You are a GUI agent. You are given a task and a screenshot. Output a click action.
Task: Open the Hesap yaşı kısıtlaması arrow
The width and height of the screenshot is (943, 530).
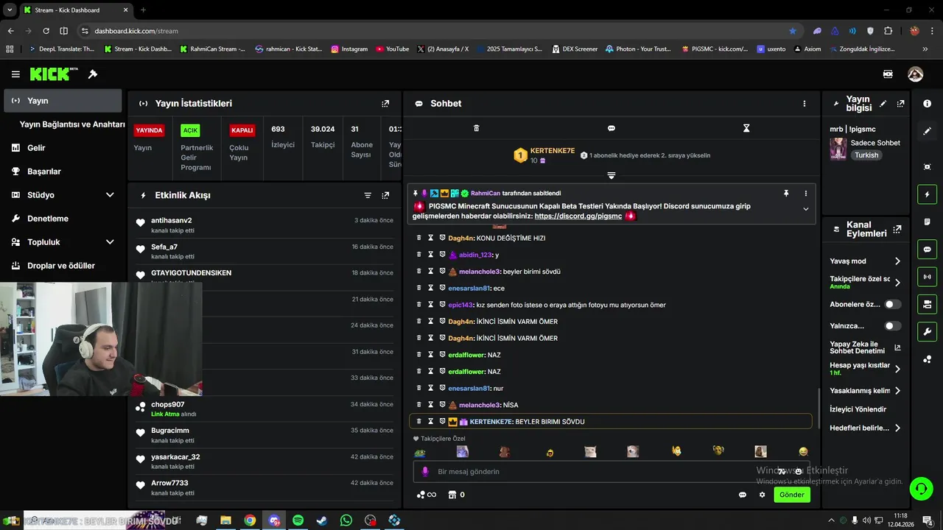coord(897,369)
